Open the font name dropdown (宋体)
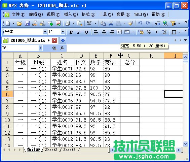 coord(45,32)
